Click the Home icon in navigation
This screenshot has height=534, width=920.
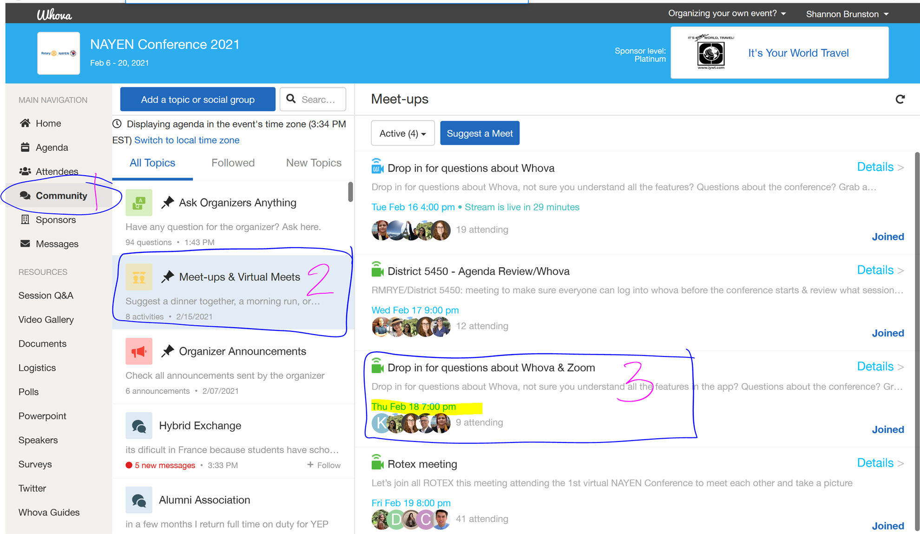coord(25,123)
